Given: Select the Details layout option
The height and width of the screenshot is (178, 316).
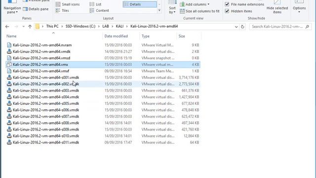Looking at the screenshot, I should tap(140, 4).
